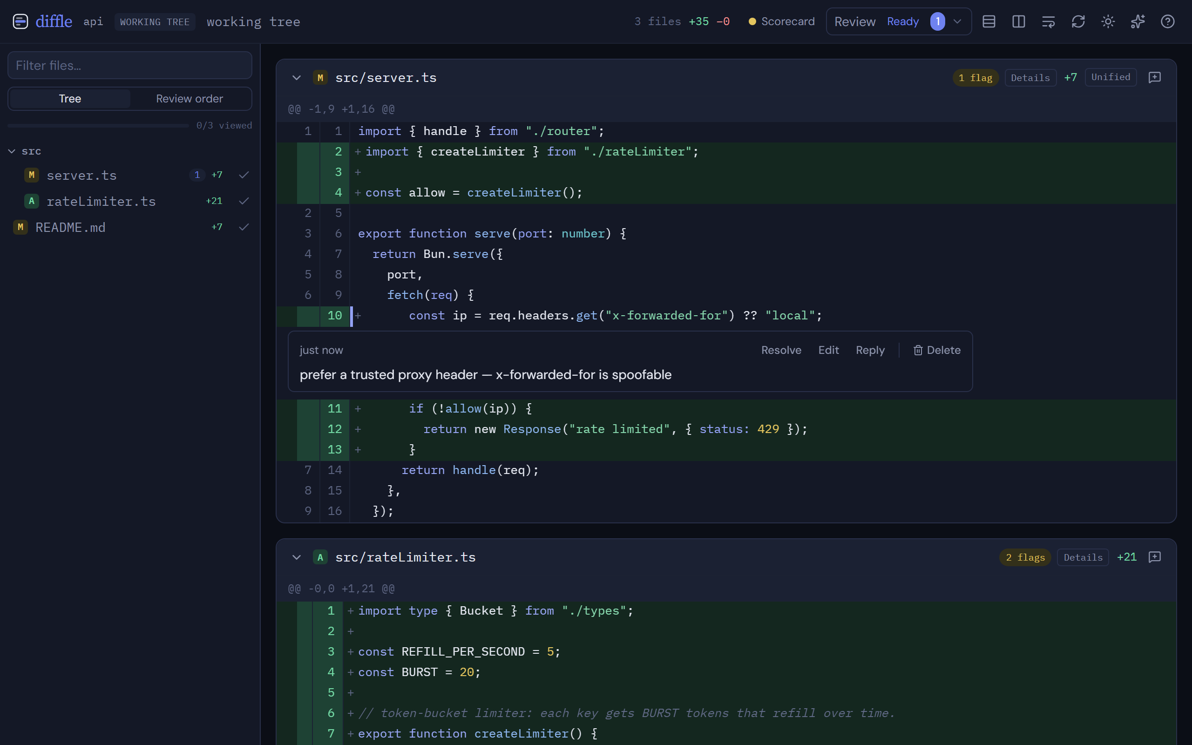1192x745 pixels.
Task: Switch to split view layout icon
Action: (x=1019, y=22)
